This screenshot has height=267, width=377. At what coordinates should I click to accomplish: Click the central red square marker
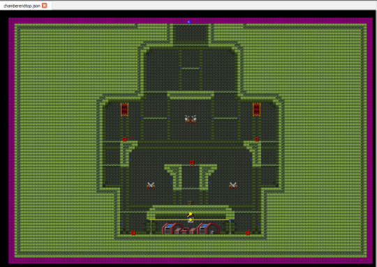click(191, 162)
